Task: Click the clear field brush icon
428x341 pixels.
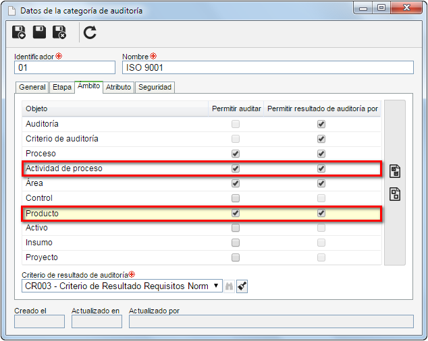Action: coord(242,286)
